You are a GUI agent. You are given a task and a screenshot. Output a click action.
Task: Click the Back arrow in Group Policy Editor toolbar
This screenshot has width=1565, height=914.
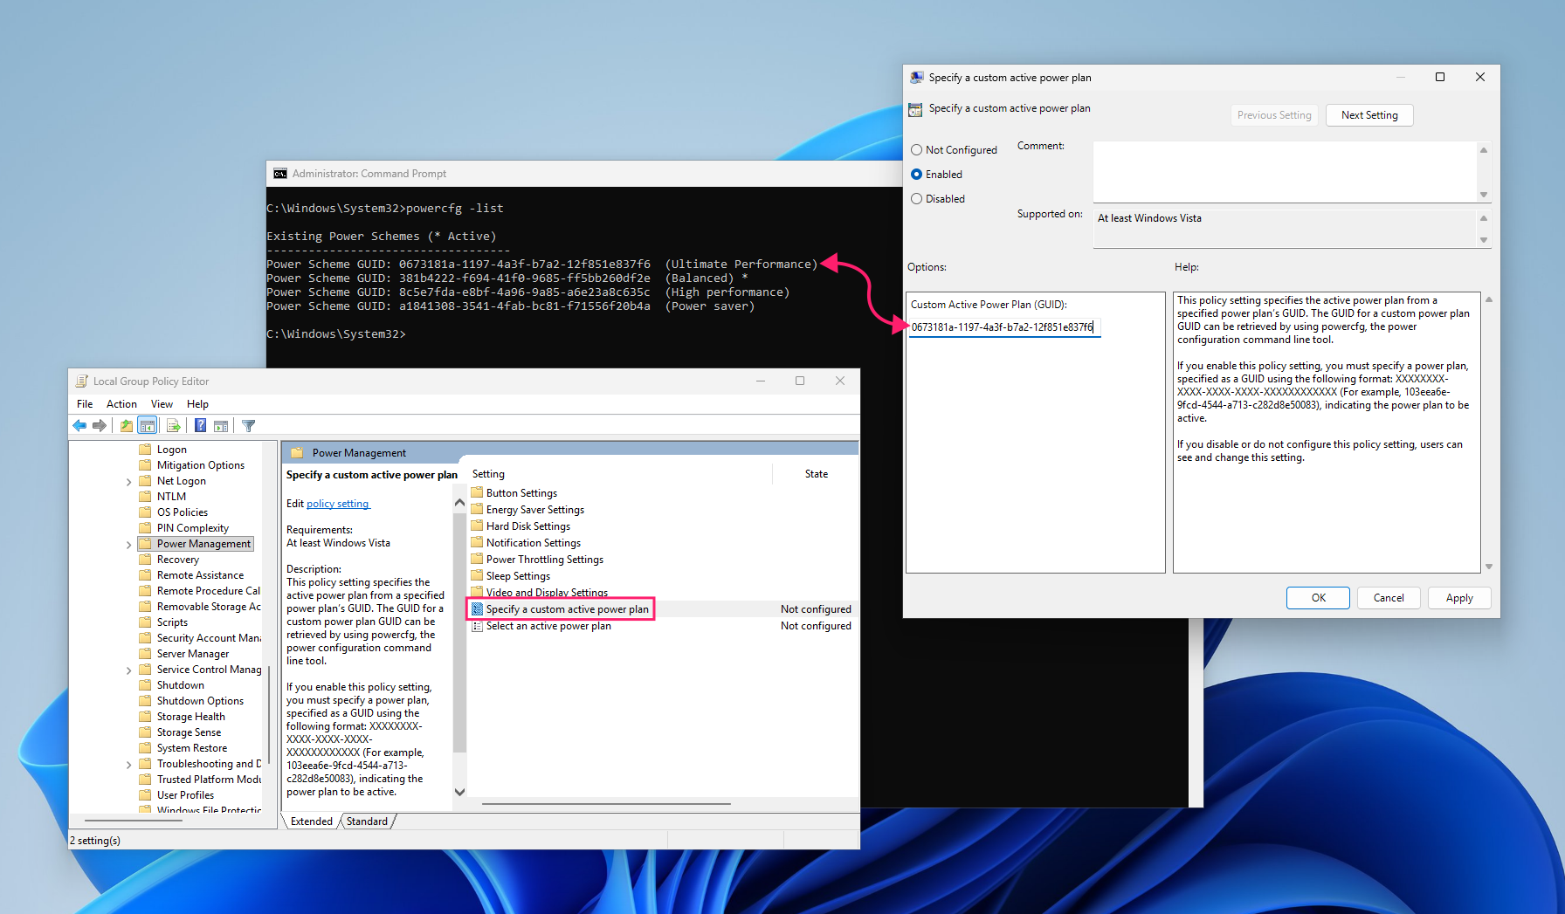[79, 426]
